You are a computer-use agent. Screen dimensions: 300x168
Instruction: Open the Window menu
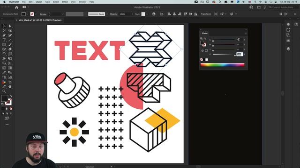(82, 2)
